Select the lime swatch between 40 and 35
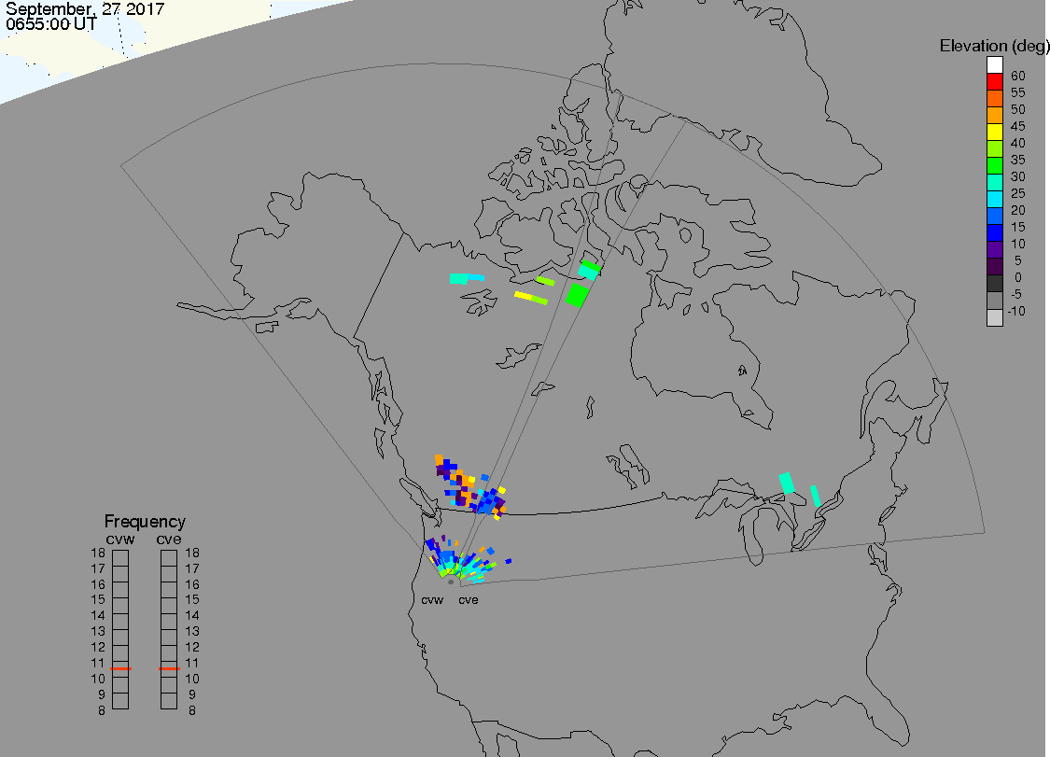Viewport: 1050px width, 757px height. click(994, 148)
